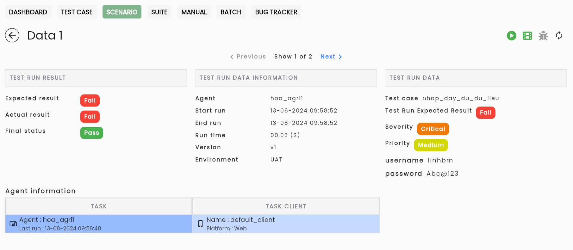Viewport: 573px width, 250px height.
Task: Open the DASHBOARD tab
Action: tap(28, 12)
